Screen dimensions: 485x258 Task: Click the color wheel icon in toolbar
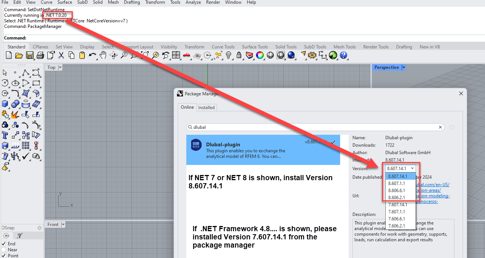260,55
